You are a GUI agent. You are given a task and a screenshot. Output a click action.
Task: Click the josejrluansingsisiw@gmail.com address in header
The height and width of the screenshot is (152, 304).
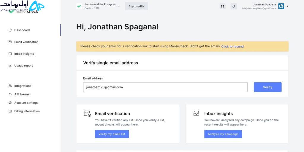tap(259, 8)
